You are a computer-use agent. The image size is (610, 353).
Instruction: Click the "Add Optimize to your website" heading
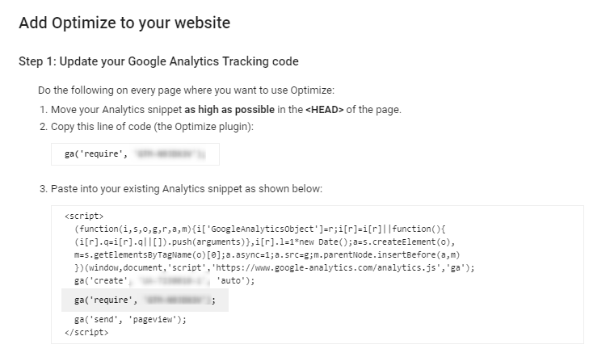click(x=124, y=23)
